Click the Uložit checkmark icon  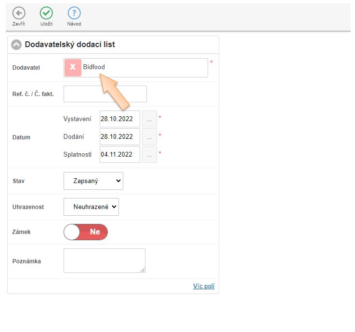point(46,13)
